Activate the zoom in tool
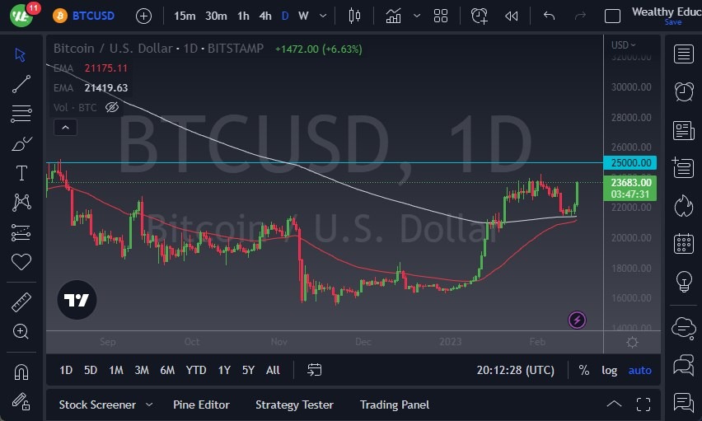702x421 pixels. coord(21,331)
